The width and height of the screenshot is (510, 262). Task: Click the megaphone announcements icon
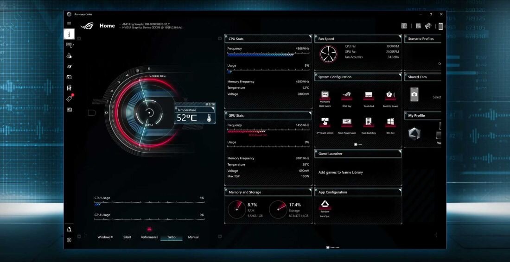(428, 26)
